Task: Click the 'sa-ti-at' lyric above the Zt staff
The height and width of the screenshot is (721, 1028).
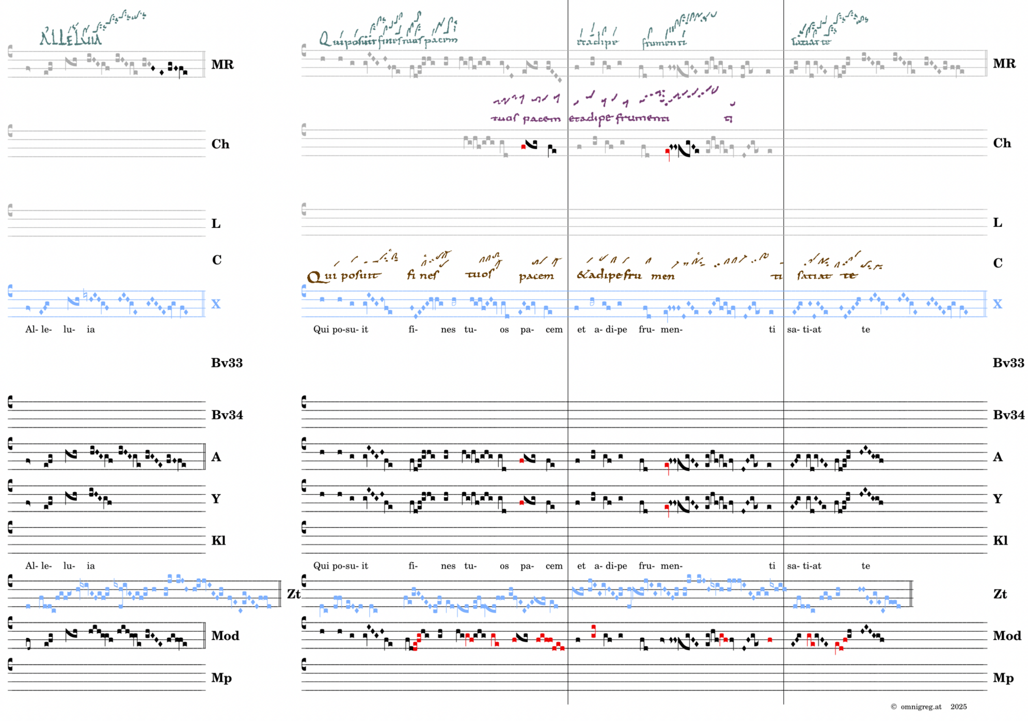Action: tap(803, 566)
